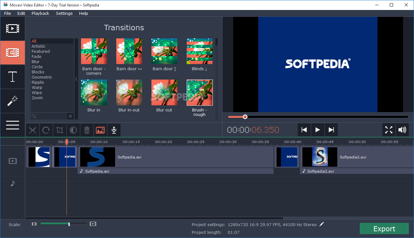
Task: Click the timeline 00:00:30 ruler mark
Action: [x=228, y=142]
